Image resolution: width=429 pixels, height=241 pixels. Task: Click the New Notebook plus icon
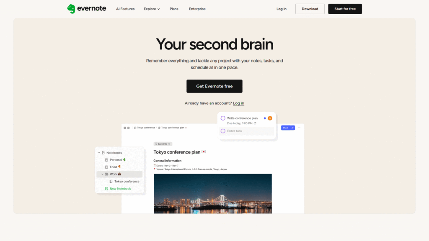tap(106, 189)
